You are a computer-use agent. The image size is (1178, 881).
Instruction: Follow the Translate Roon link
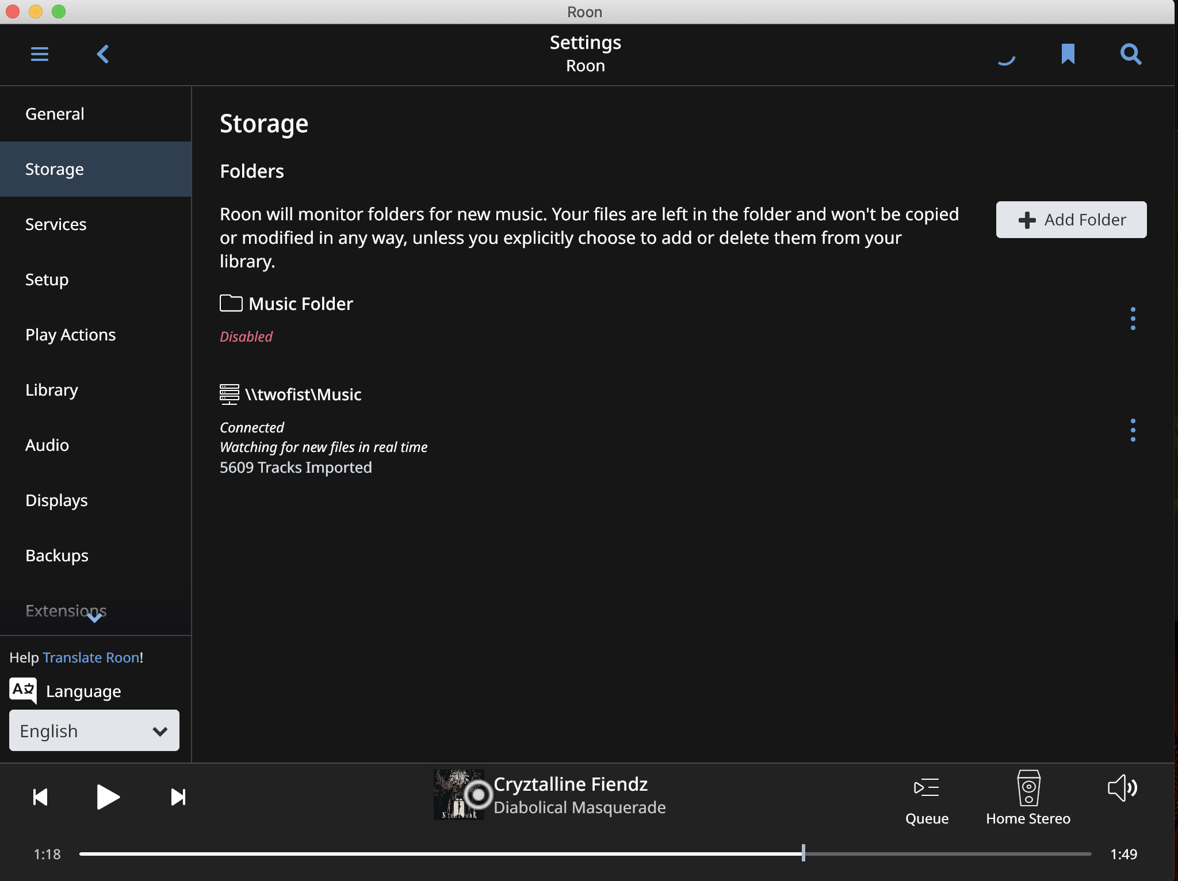(91, 657)
